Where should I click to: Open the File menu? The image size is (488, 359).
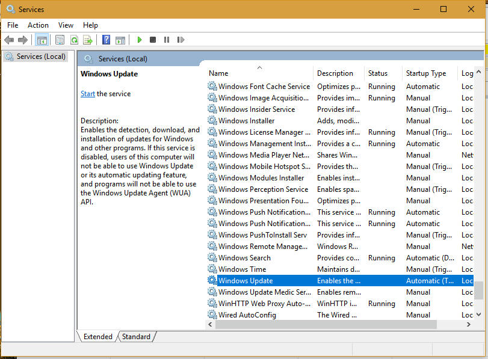(x=13, y=25)
